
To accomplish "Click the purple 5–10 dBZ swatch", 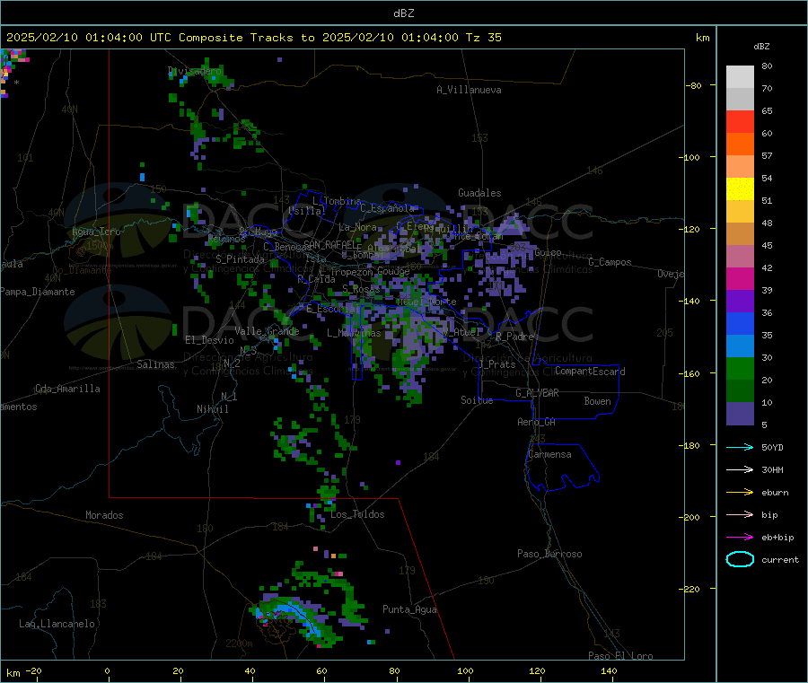I will tap(740, 413).
